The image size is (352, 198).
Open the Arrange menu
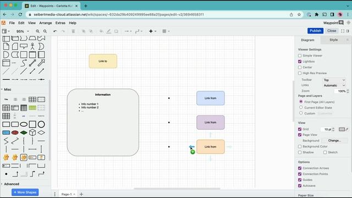[46, 23]
